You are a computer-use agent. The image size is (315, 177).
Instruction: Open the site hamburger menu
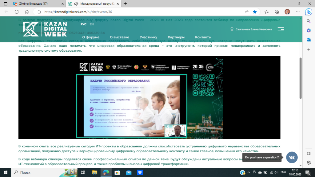tap(281, 29)
